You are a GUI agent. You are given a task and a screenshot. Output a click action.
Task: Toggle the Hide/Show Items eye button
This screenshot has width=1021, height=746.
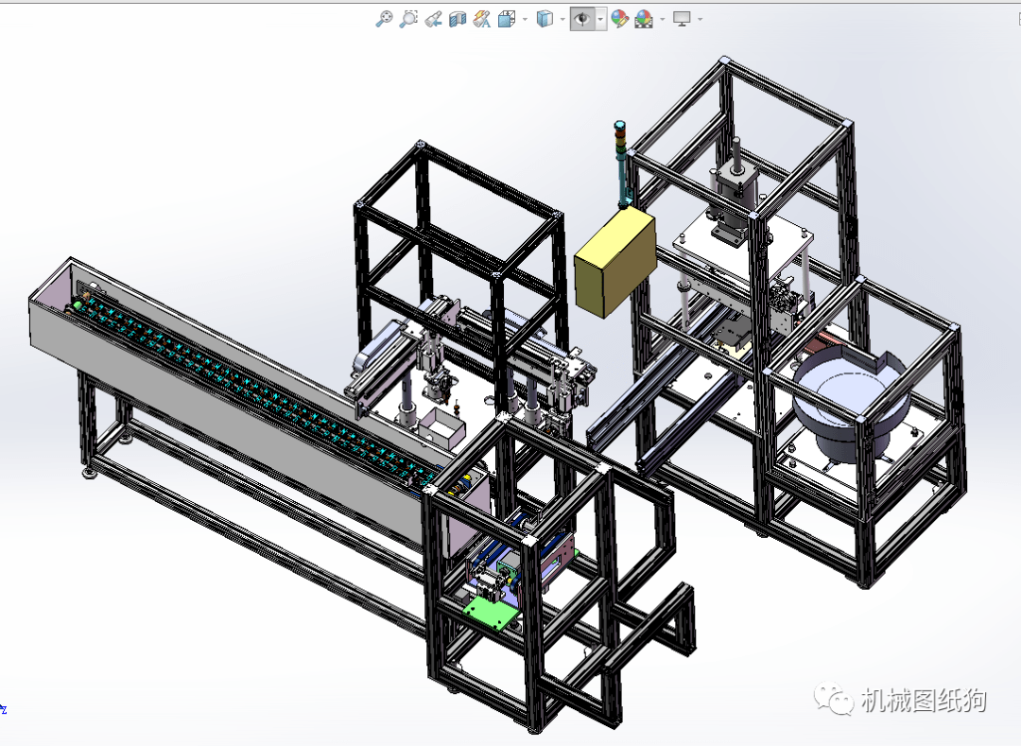point(582,19)
